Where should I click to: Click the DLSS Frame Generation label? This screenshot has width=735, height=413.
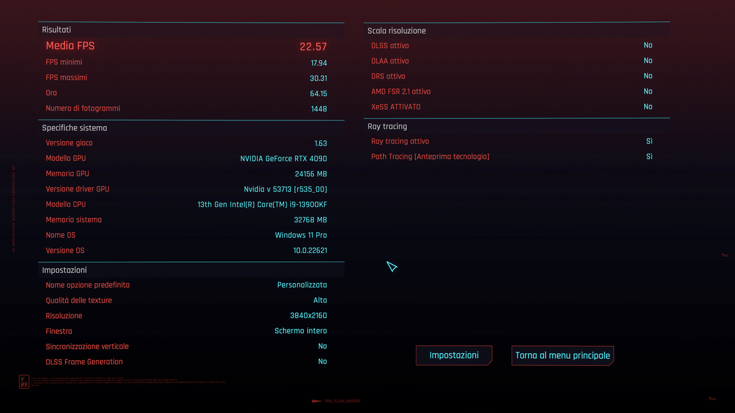pos(84,362)
